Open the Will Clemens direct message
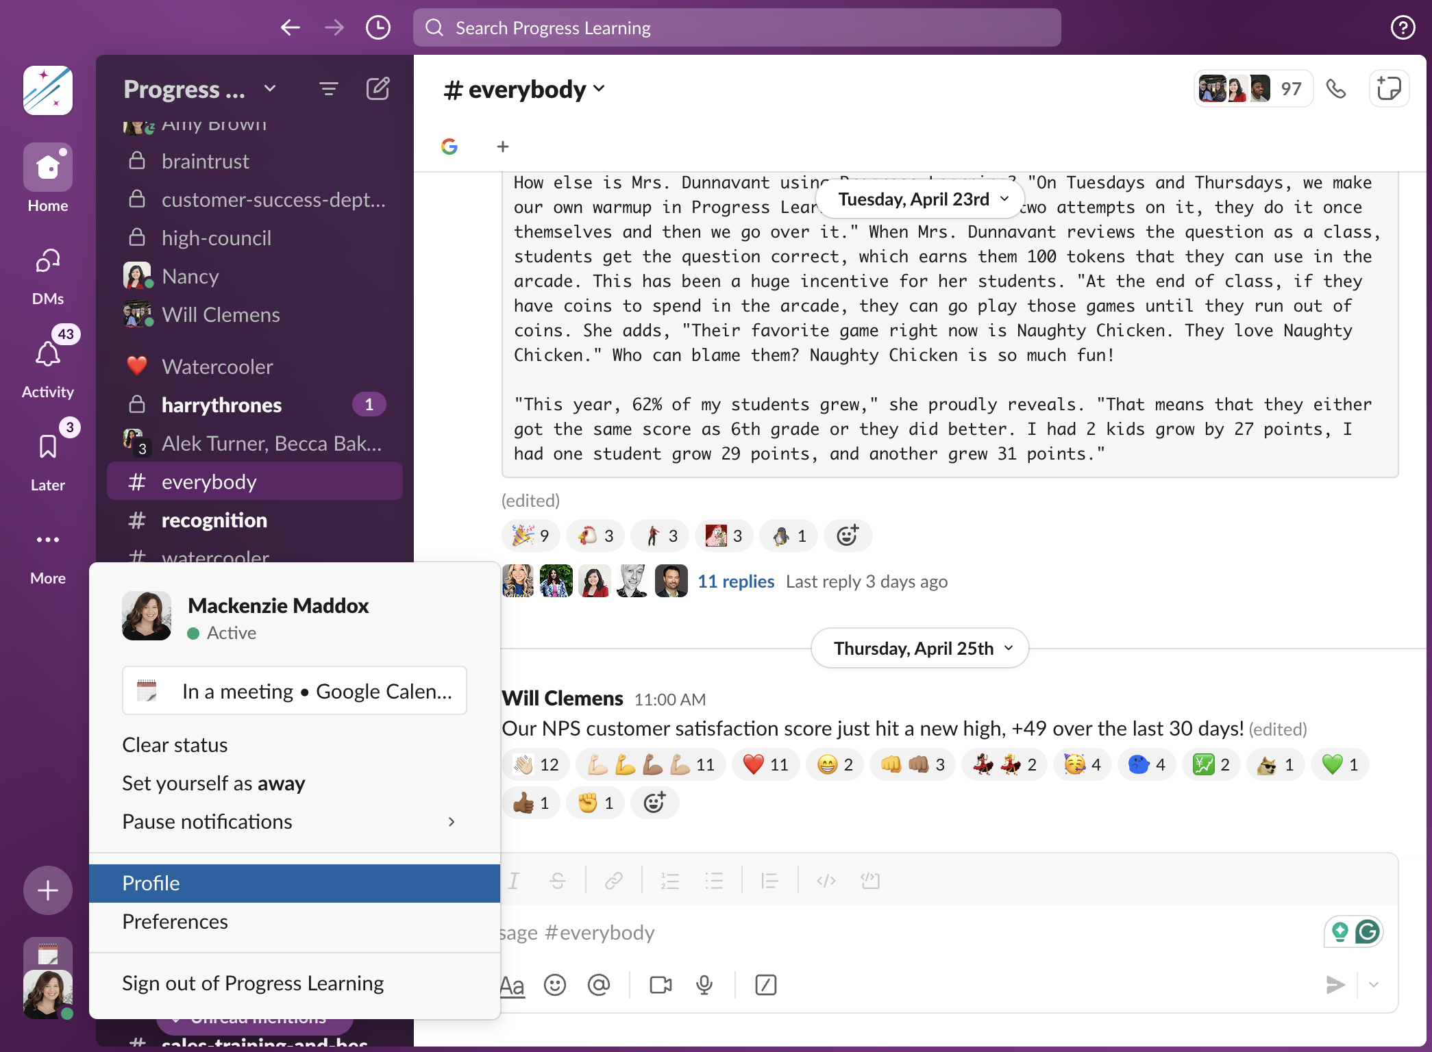The width and height of the screenshot is (1432, 1052). (255, 314)
